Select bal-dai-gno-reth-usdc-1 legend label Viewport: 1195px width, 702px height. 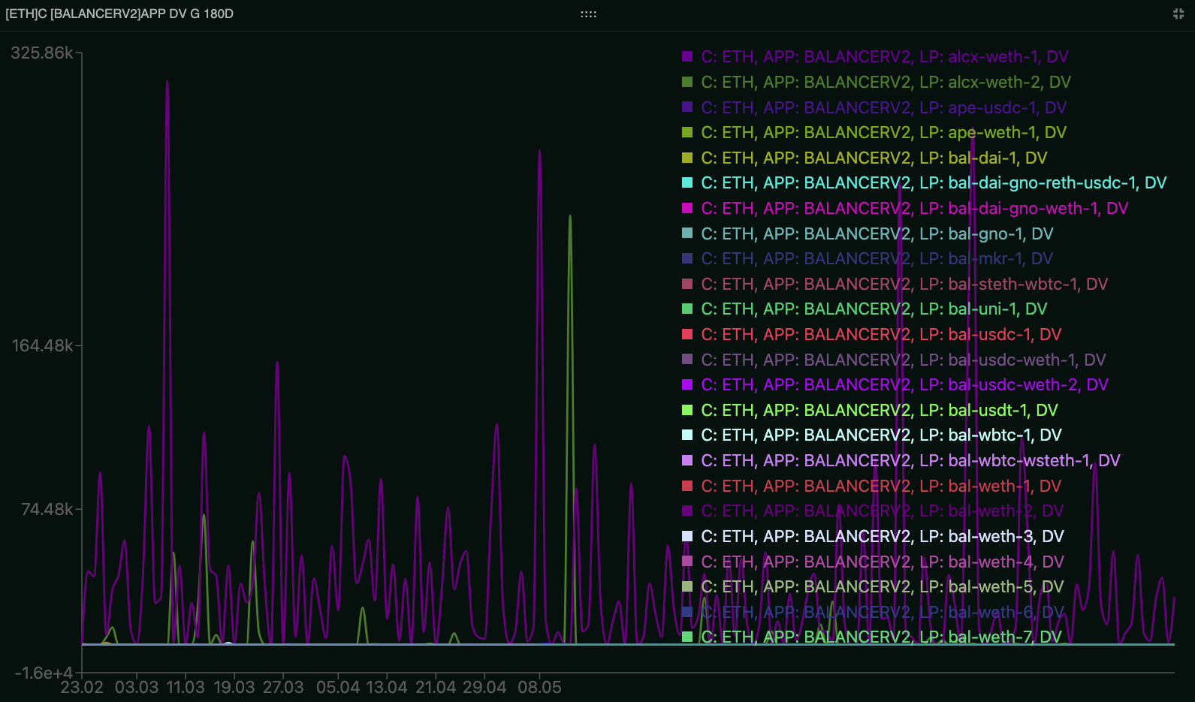point(933,183)
